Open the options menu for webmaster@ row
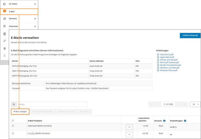201x139 pixels. (x=129, y=127)
